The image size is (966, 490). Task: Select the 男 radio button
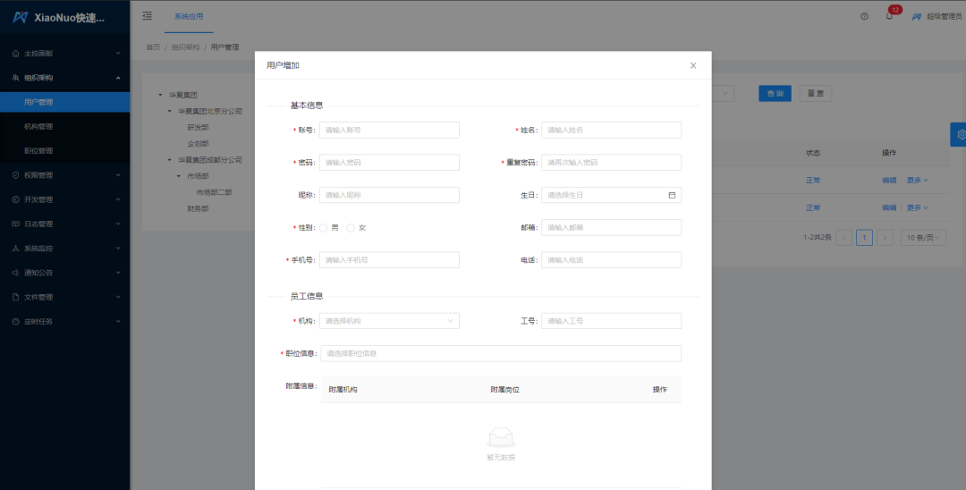324,228
